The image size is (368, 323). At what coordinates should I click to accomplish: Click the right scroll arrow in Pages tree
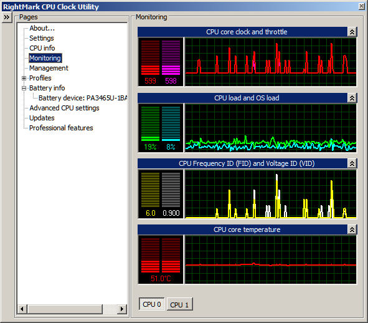click(122, 309)
